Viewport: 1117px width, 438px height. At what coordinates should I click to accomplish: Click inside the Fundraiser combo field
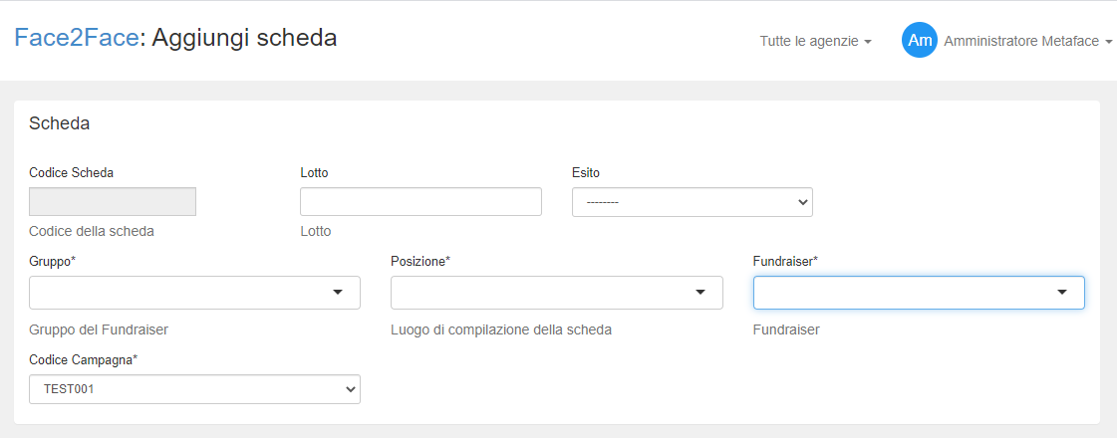pos(902,293)
